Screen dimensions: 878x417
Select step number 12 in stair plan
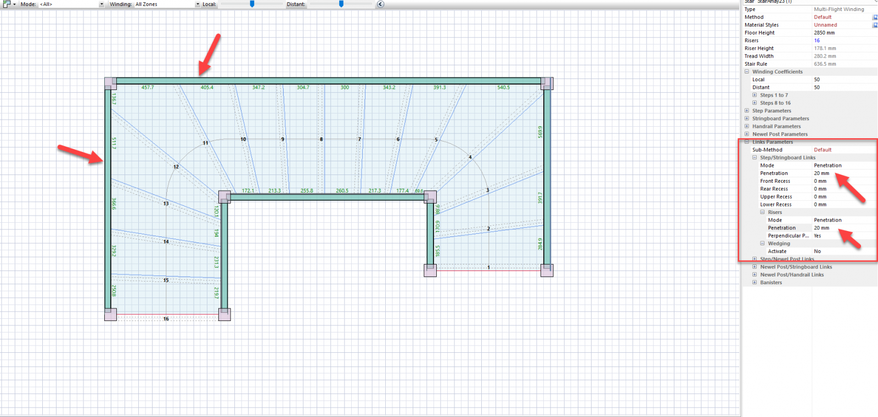(x=176, y=167)
